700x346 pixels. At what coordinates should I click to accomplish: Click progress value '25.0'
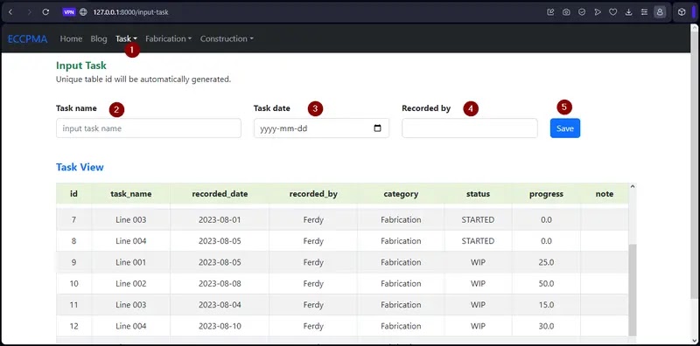tap(546, 262)
